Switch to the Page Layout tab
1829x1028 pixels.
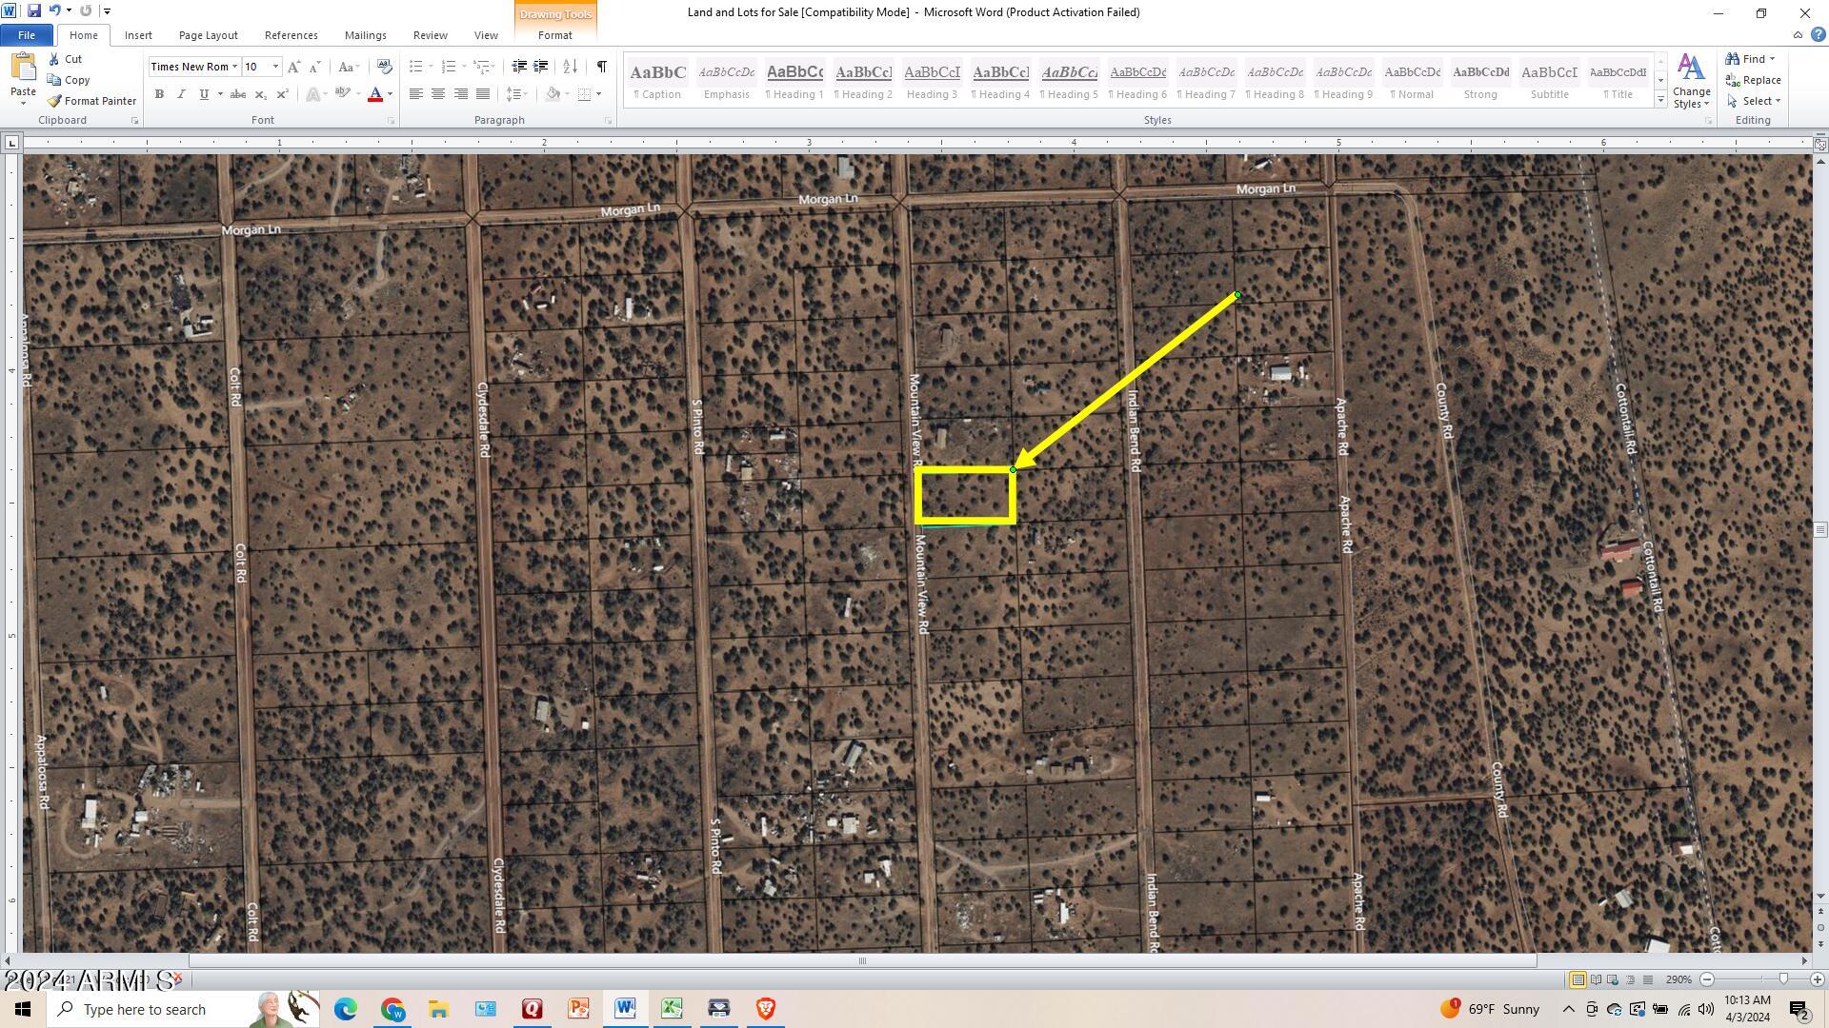(x=208, y=35)
